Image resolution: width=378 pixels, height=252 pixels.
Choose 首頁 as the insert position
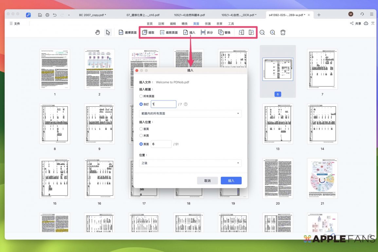141,129
